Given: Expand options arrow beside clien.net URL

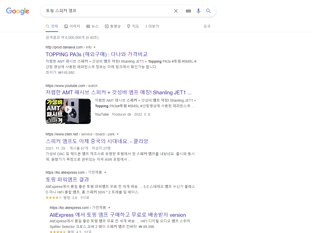Looking at the screenshot, I should click(x=117, y=134).
